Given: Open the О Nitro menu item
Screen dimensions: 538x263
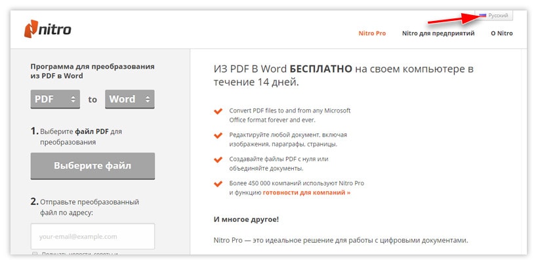Looking at the screenshot, I should click(502, 33).
